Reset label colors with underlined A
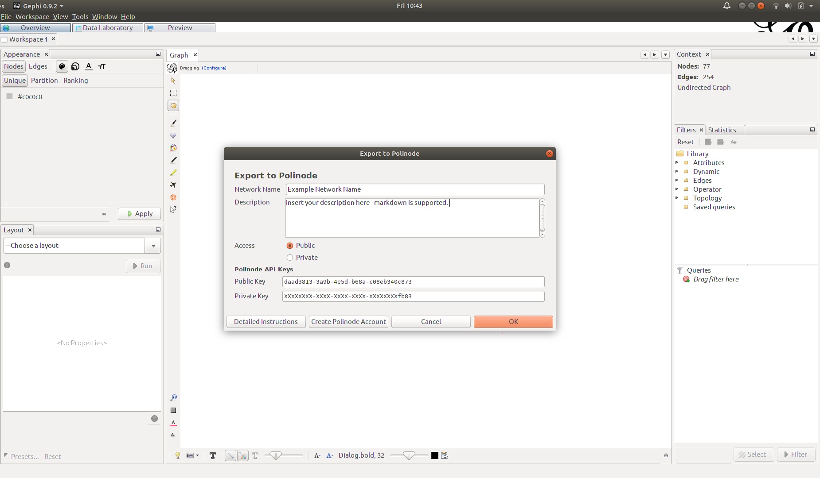The width and height of the screenshot is (820, 478). tap(173, 423)
